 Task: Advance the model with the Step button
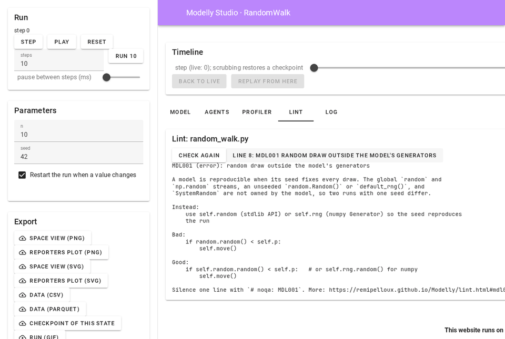point(28,42)
